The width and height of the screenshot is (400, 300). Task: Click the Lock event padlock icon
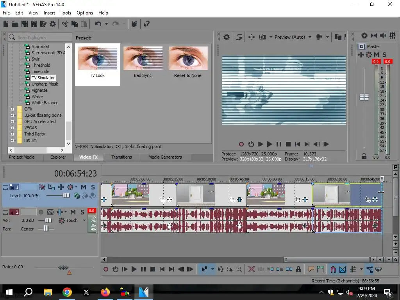(x=298, y=269)
